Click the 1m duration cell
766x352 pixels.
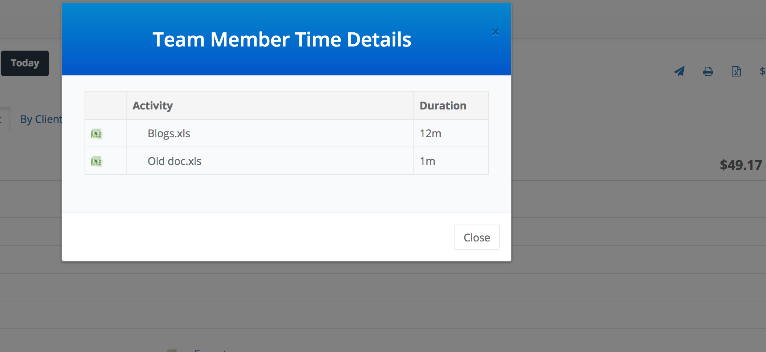pyautogui.click(x=428, y=161)
